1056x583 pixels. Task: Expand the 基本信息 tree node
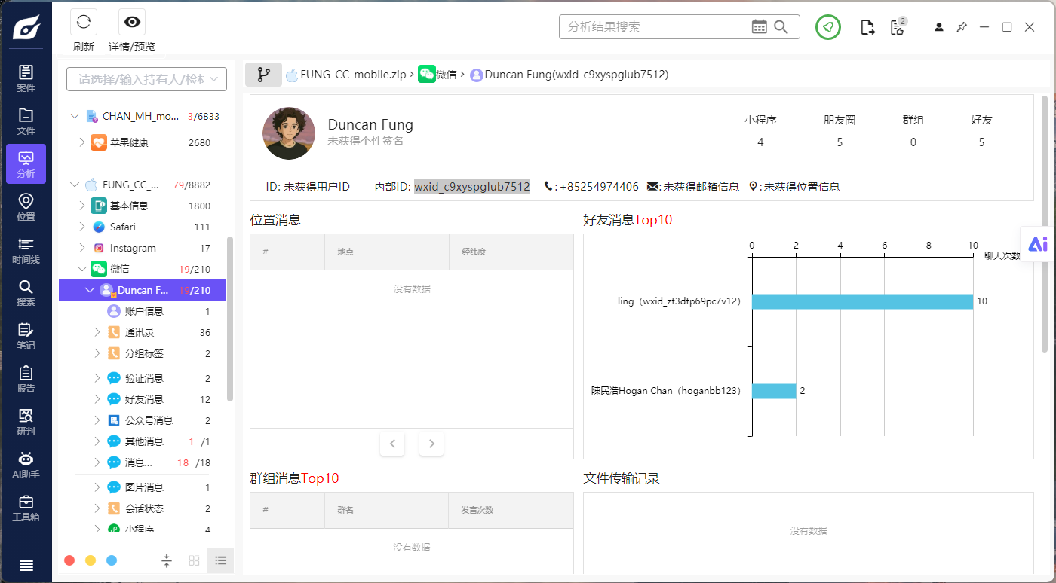click(x=82, y=206)
